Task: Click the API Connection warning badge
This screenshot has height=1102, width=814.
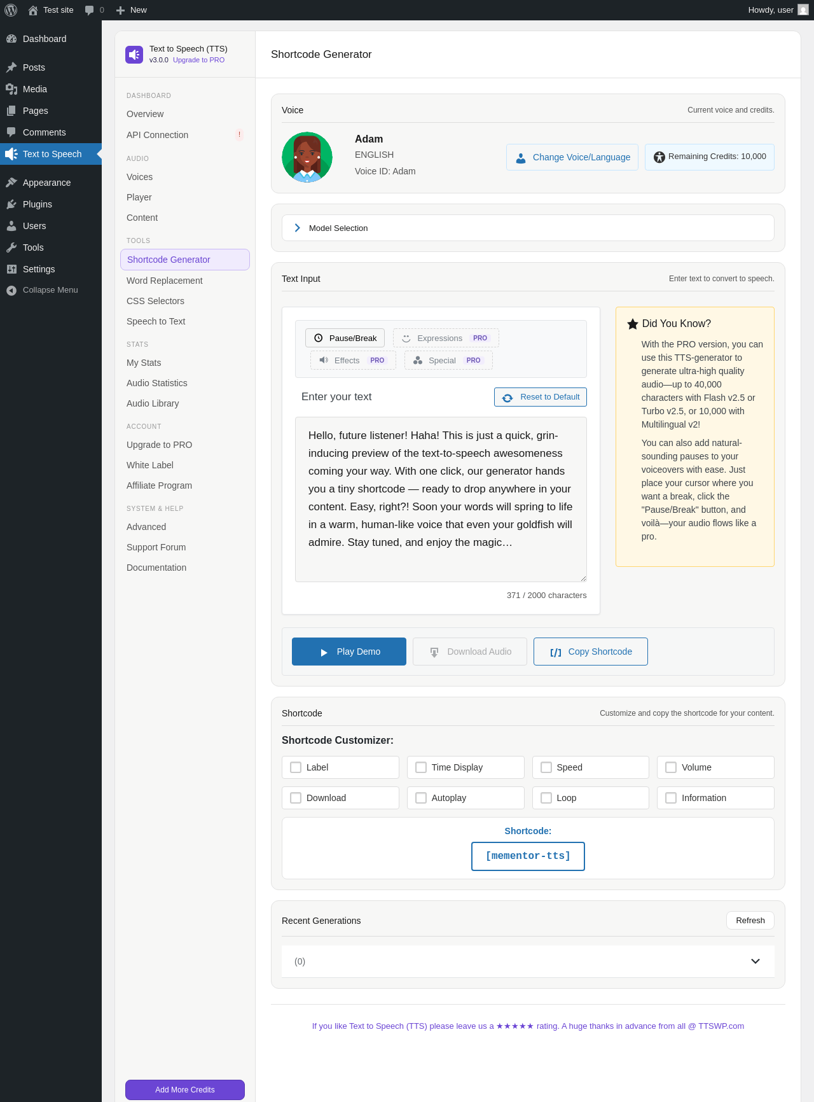Action: pos(239,135)
